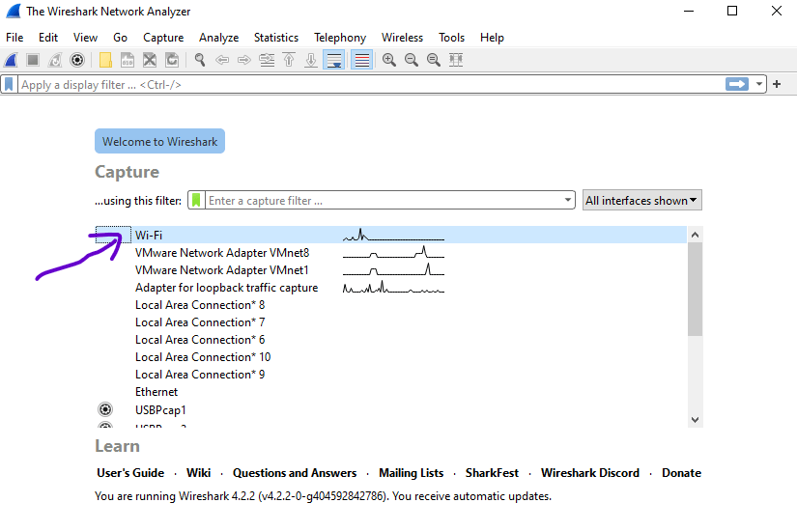Click the go to specified packet icon
797x531 pixels.
[x=267, y=60]
